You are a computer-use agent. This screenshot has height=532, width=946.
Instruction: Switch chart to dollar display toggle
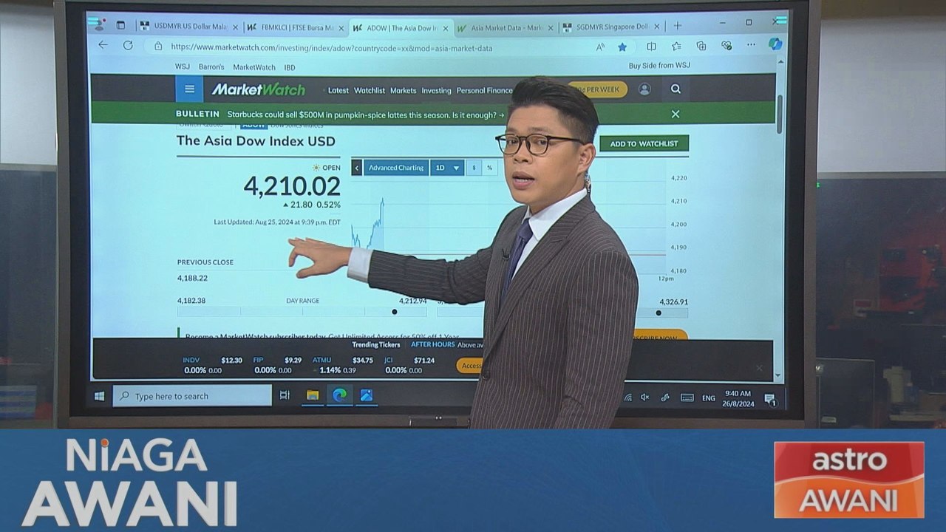click(474, 168)
